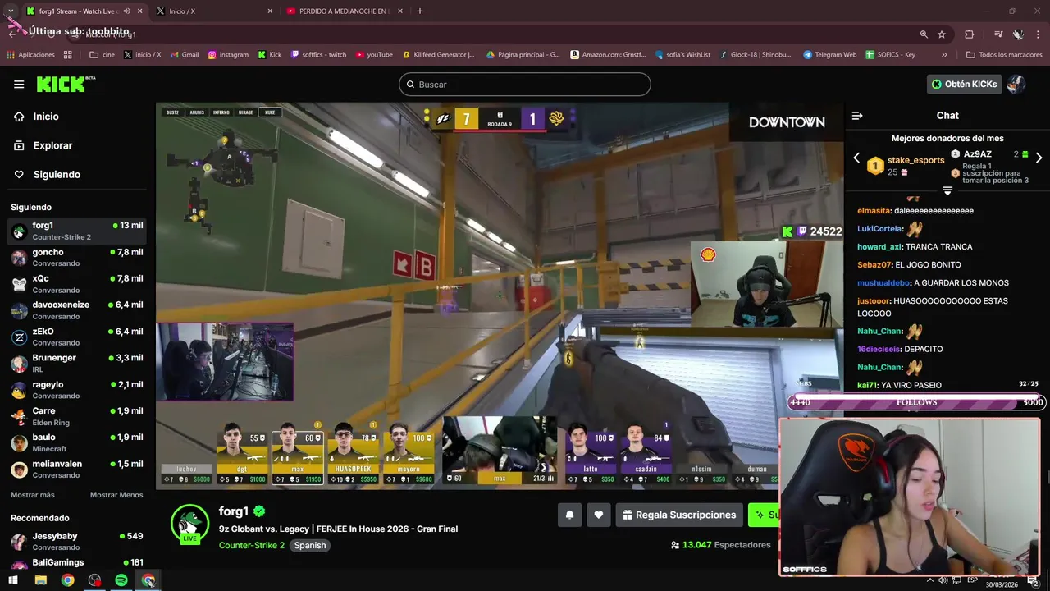The image size is (1050, 591).
Task: Open baulo Minecraft channel
Action: 77,442
